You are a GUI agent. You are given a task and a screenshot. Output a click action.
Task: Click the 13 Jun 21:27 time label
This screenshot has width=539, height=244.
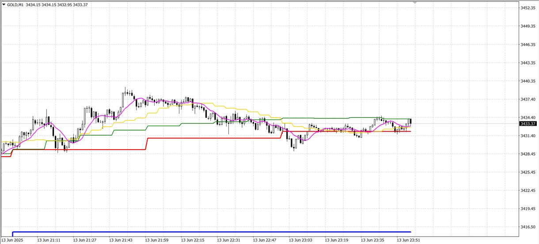[85, 240]
